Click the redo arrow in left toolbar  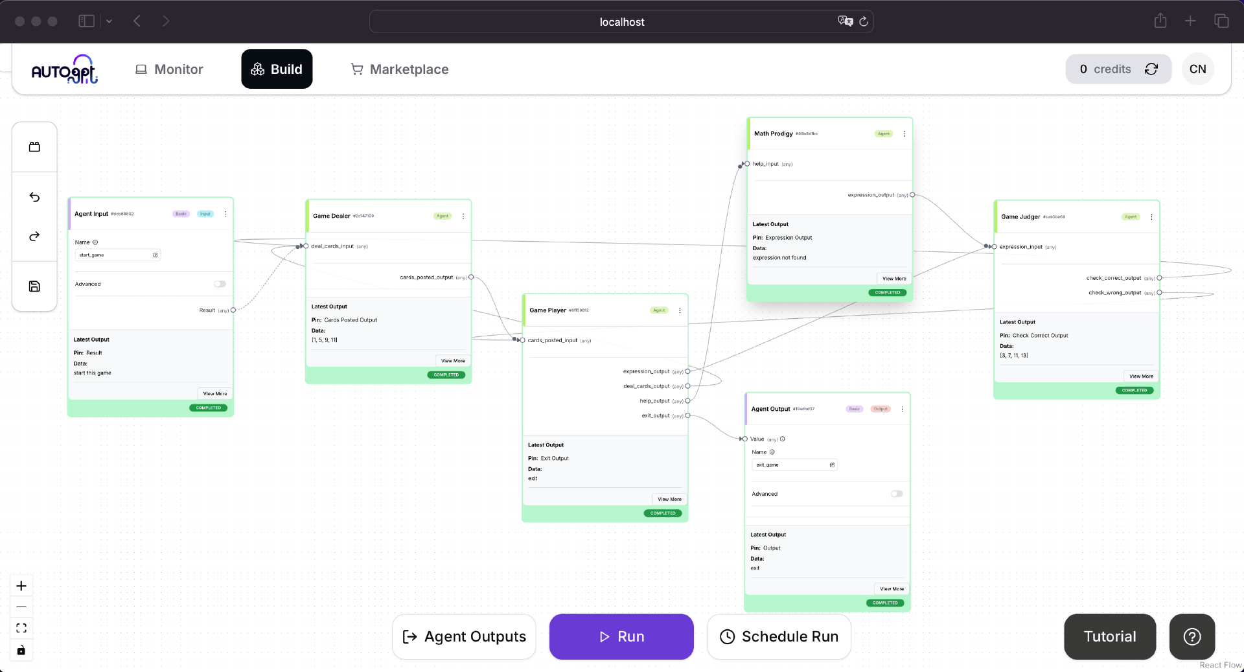click(x=34, y=237)
